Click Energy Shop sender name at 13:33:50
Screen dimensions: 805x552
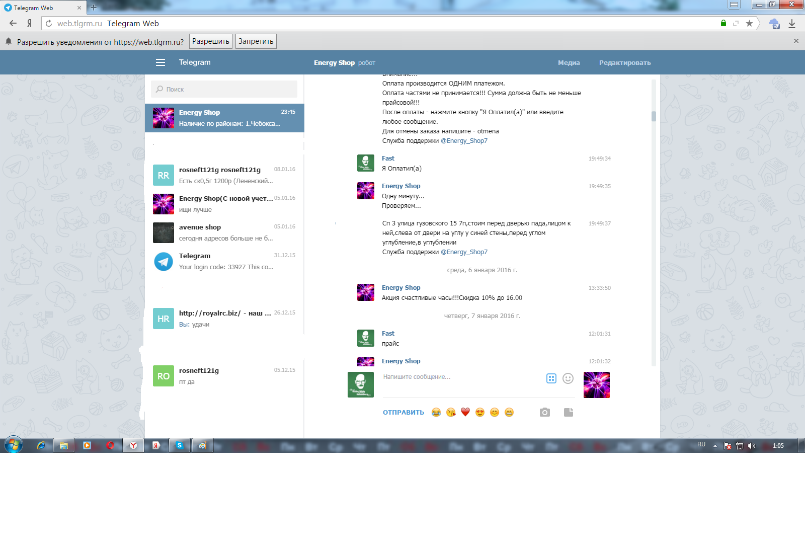tap(401, 288)
